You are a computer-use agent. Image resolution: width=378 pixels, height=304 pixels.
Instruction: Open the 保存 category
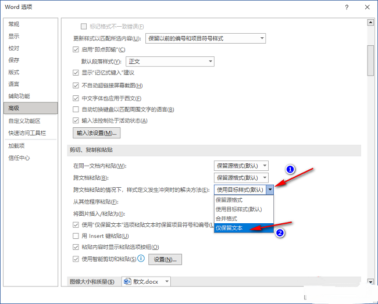31,60
